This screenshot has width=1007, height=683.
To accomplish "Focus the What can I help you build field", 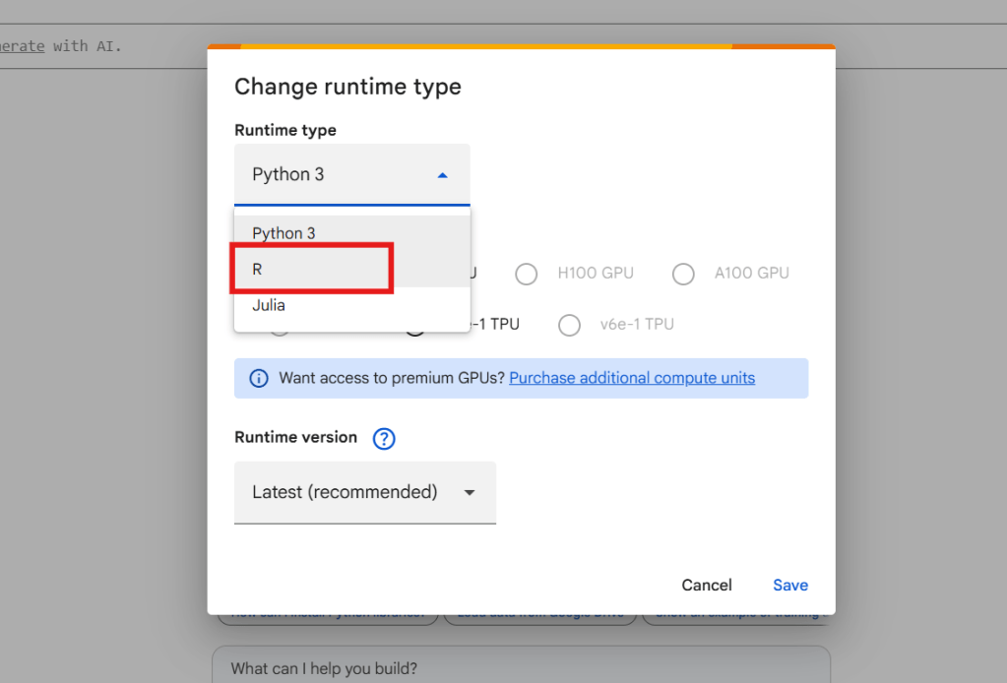I will pos(520,668).
